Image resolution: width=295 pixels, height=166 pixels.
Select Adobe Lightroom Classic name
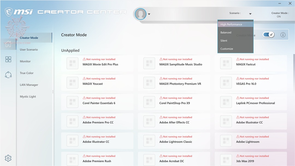(176, 142)
